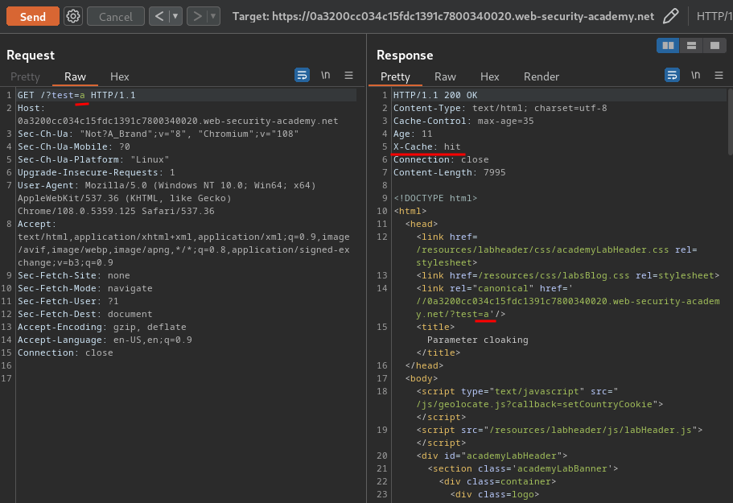Click the Accept-Encoding gzip, deflate line
Image resolution: width=733 pixels, height=503 pixels.
coord(102,327)
